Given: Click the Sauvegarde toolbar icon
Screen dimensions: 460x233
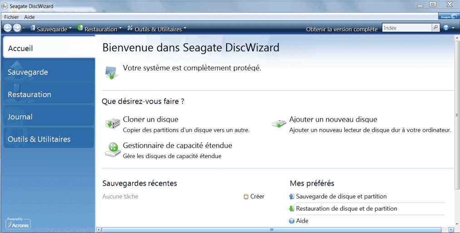Looking at the screenshot, I should click(x=33, y=28).
